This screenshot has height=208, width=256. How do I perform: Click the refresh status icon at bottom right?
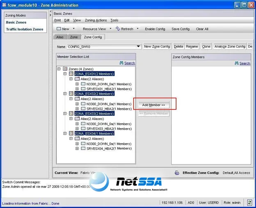tap(249, 203)
